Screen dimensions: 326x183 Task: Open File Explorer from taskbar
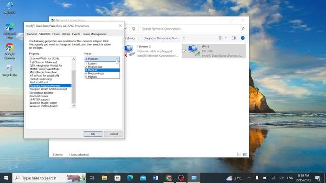(x=104, y=178)
